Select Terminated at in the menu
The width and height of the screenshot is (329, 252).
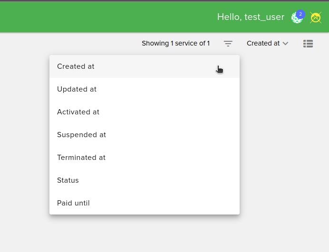(x=81, y=158)
